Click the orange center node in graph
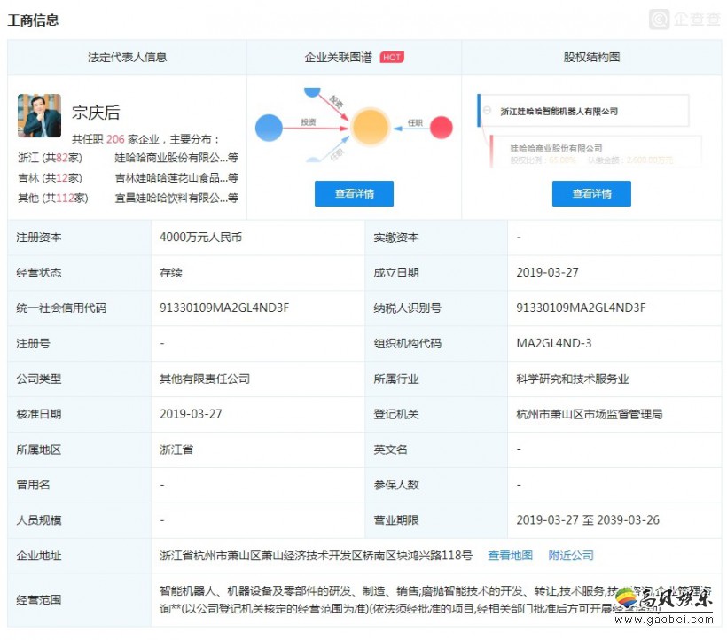The height and width of the screenshot is (640, 727). 370,127
